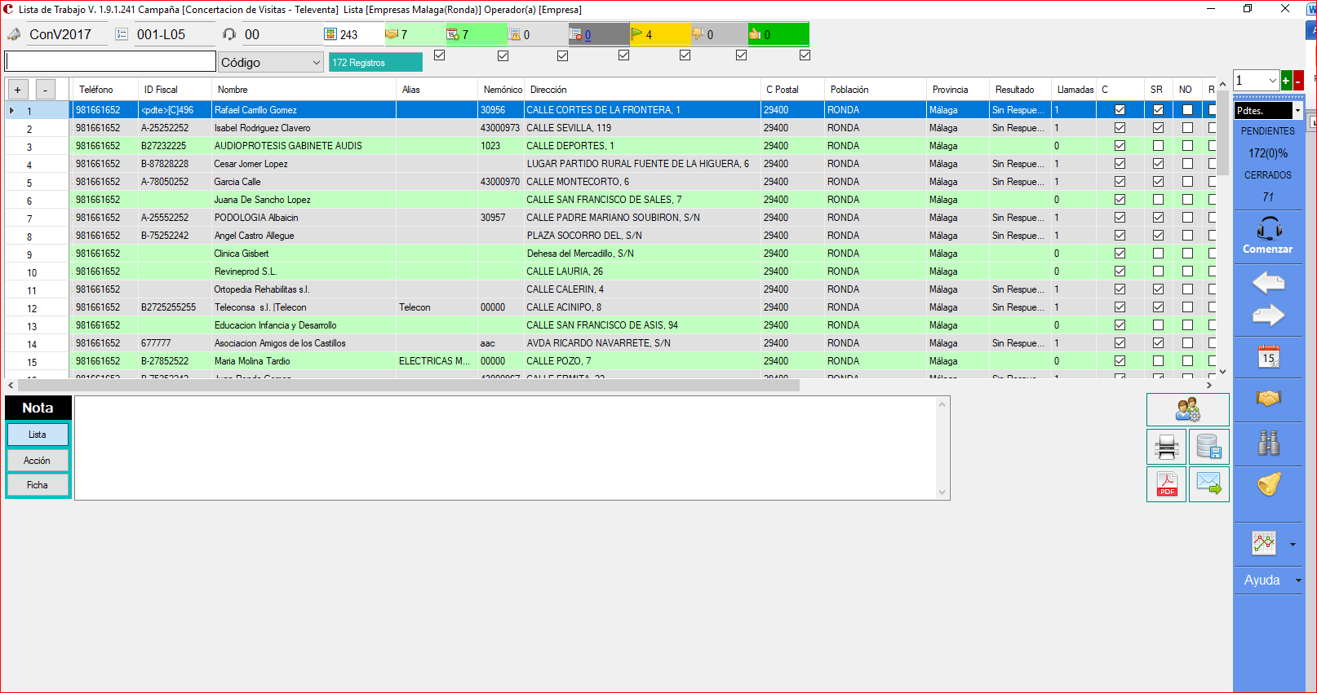Click the bell alert icon

point(1268,484)
